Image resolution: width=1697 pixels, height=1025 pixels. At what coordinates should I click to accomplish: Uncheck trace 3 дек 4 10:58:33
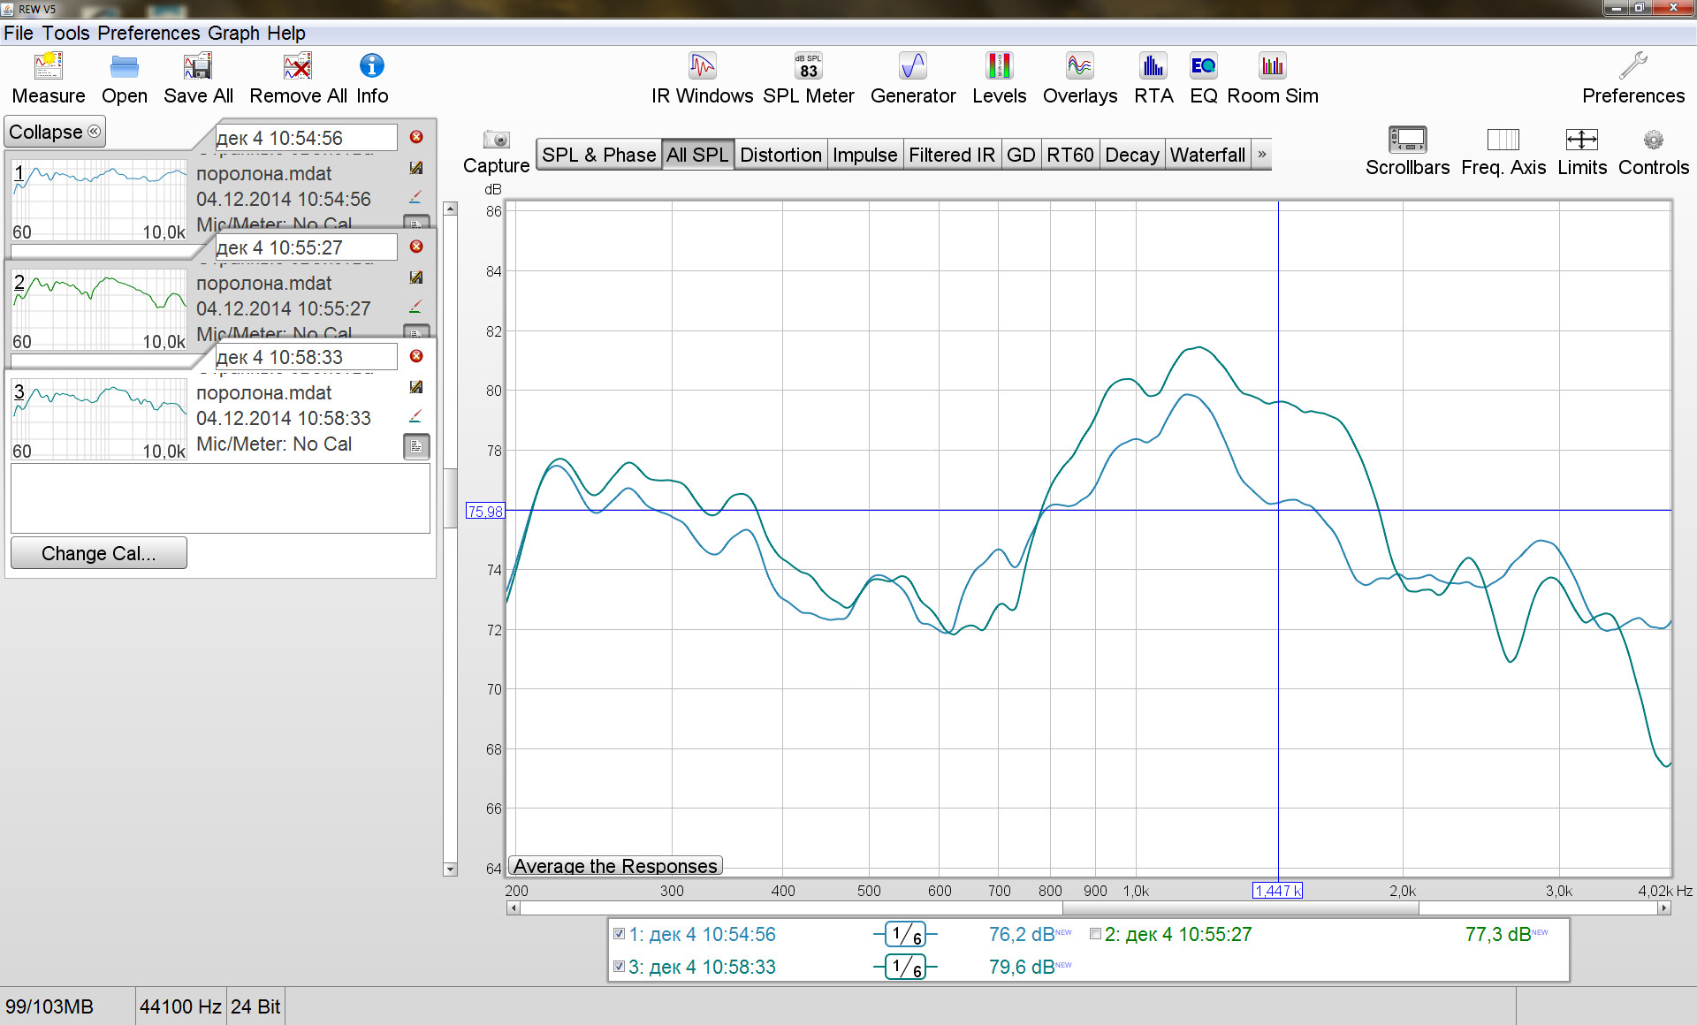click(x=619, y=967)
